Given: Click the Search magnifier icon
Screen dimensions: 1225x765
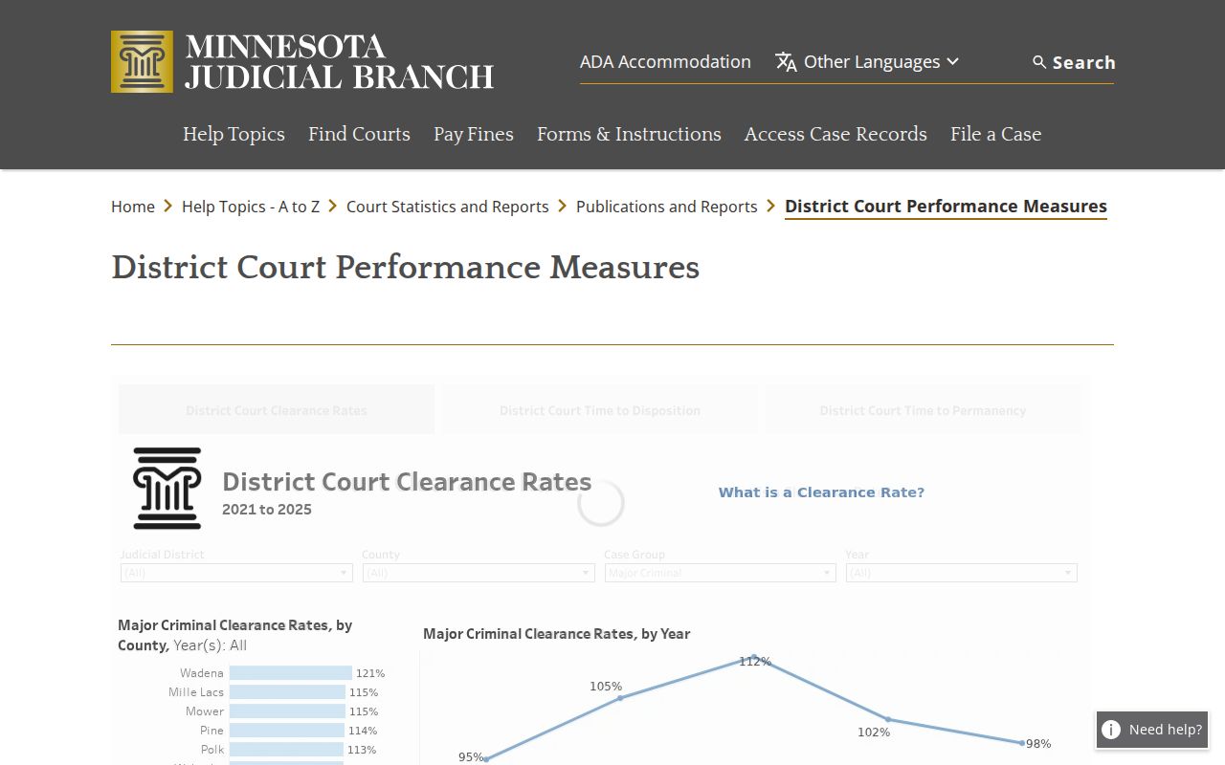Looking at the screenshot, I should (x=1039, y=62).
